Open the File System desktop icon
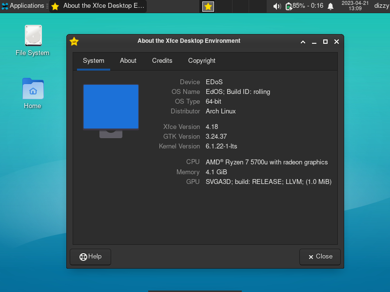The height and width of the screenshot is (292, 390). 33,40
